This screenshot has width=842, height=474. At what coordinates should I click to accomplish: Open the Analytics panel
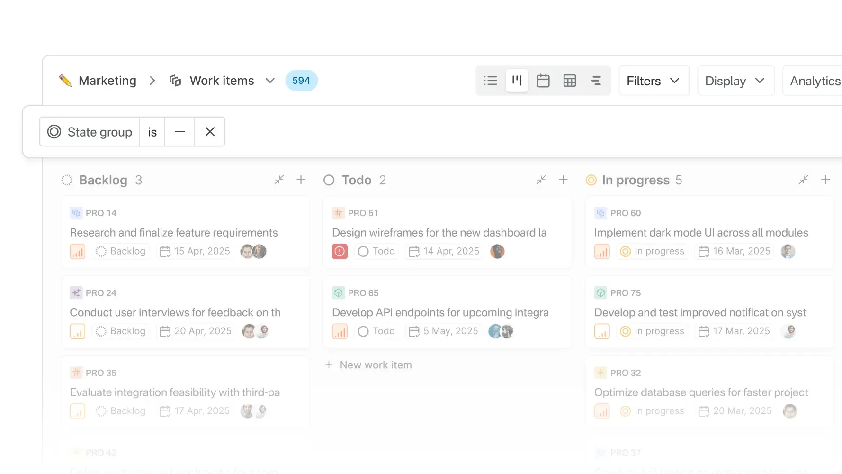point(815,81)
